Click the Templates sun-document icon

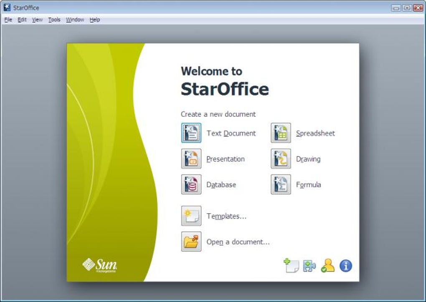point(191,216)
